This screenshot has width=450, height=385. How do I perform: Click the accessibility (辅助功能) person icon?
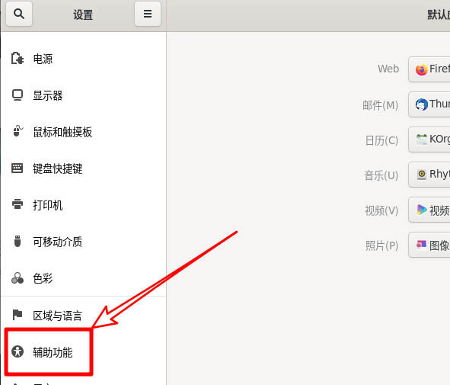(x=18, y=351)
